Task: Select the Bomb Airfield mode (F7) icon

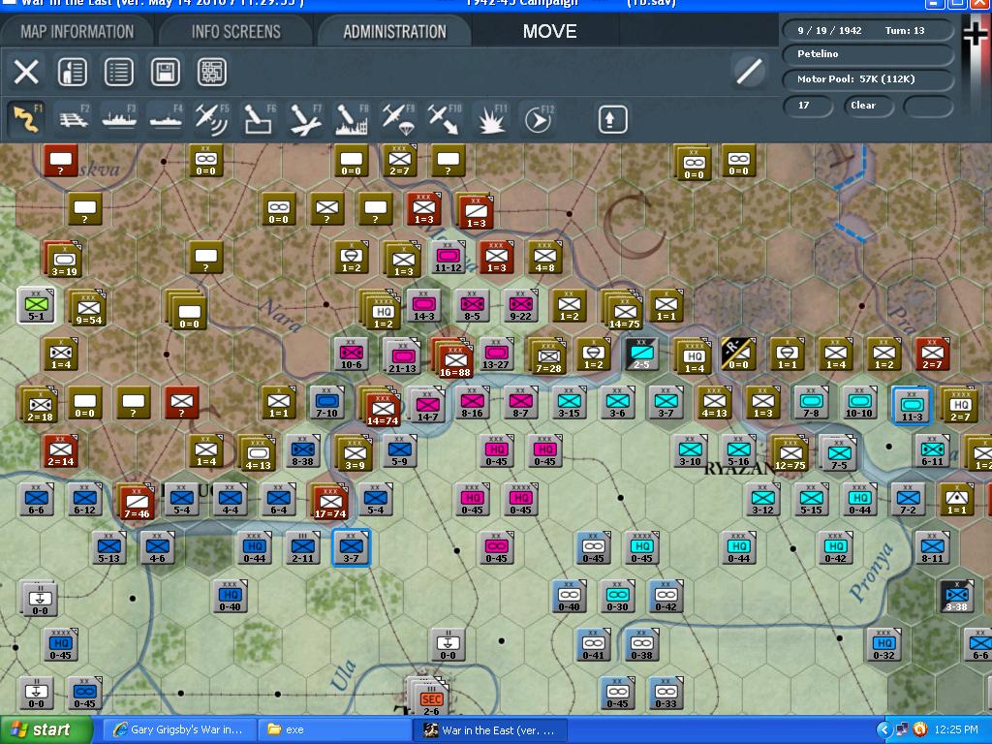Action: point(305,118)
